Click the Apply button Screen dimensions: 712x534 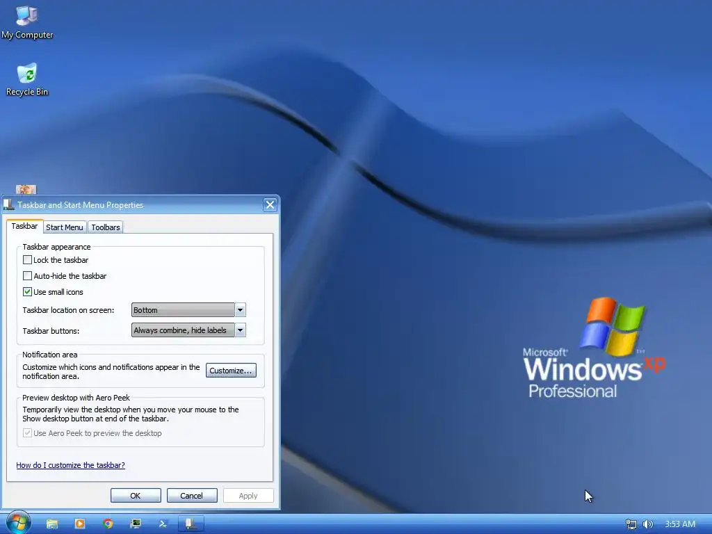248,495
